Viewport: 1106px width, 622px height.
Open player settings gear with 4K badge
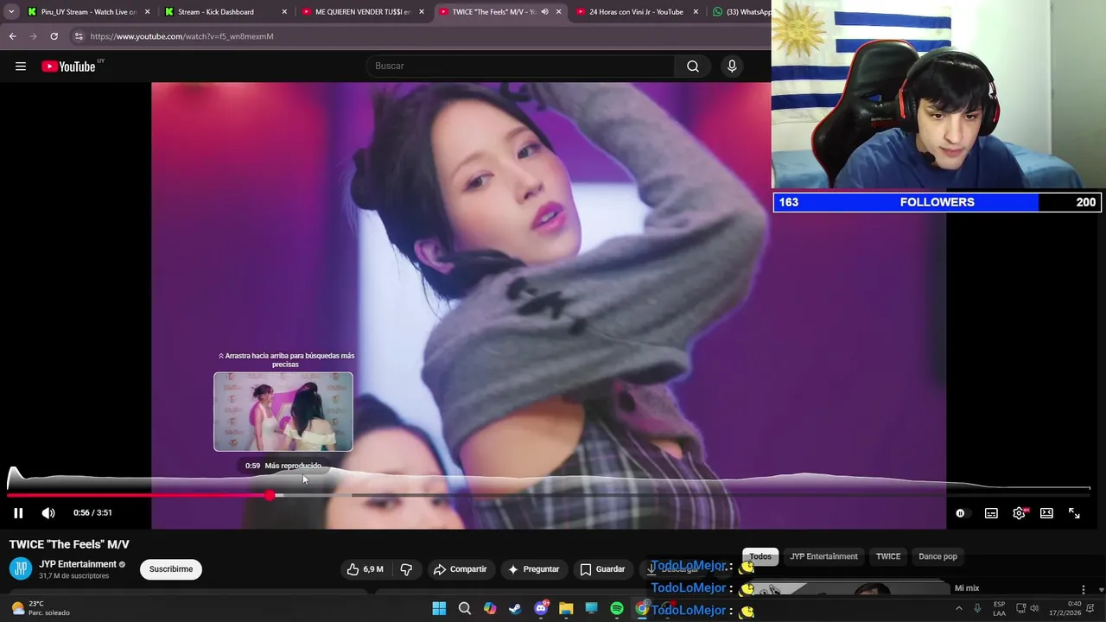pyautogui.click(x=1020, y=513)
